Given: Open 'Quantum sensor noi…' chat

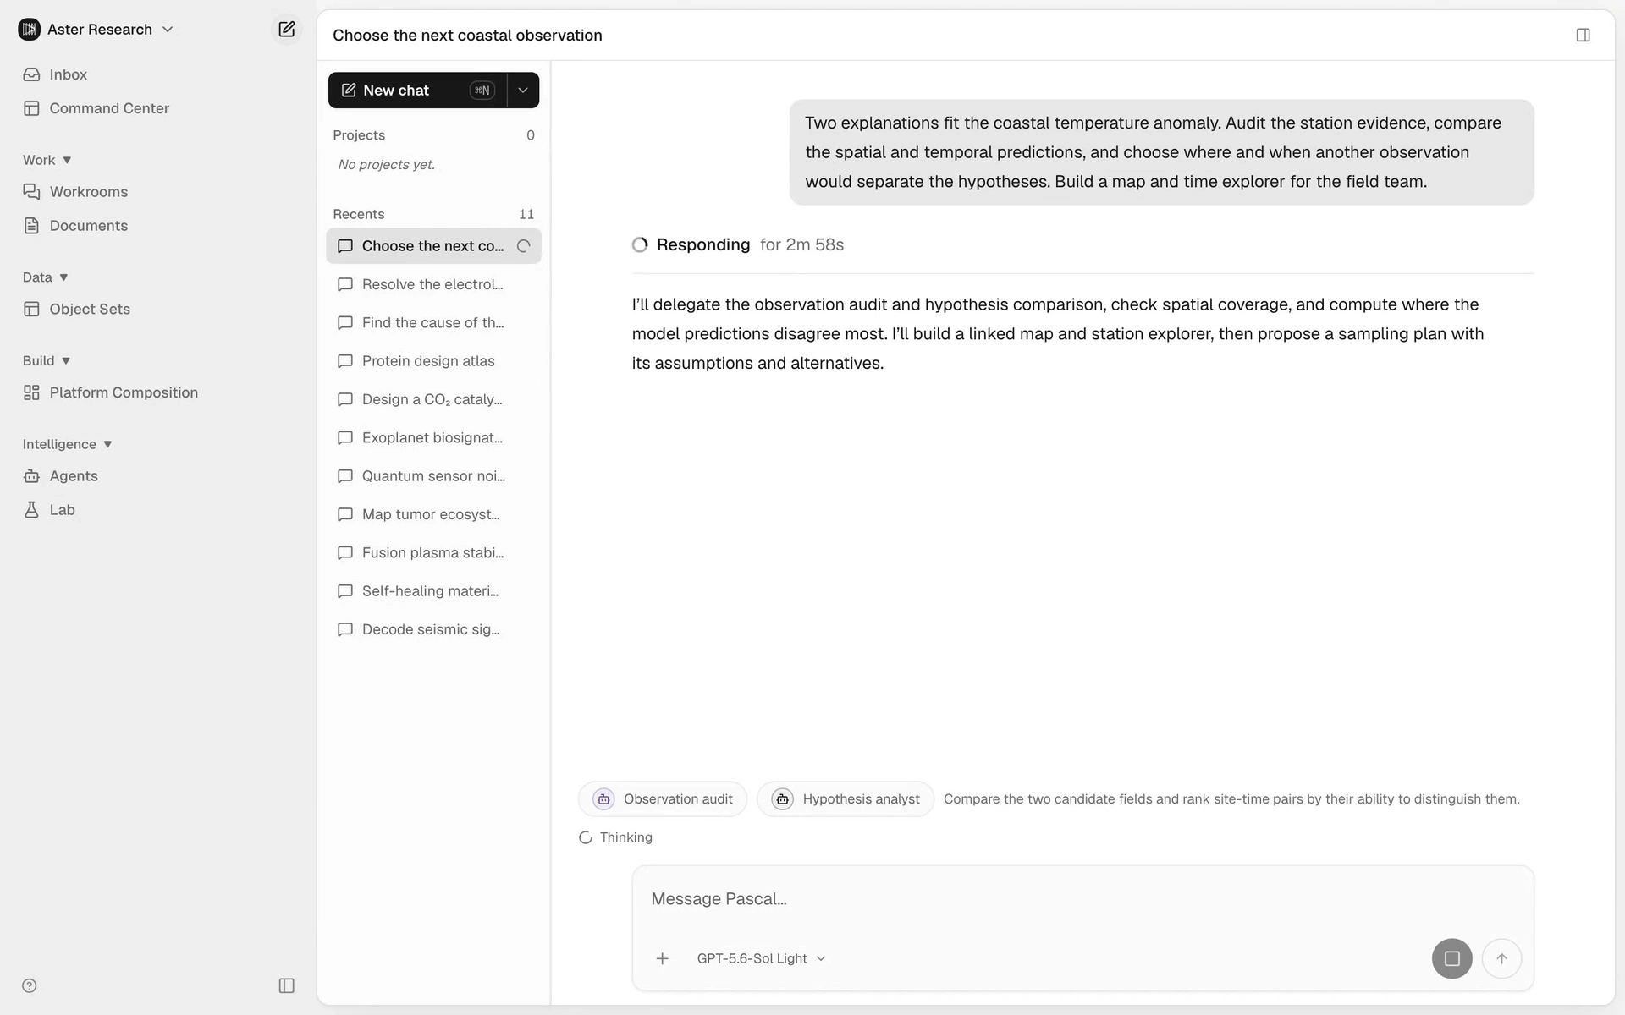Looking at the screenshot, I should pos(433,476).
